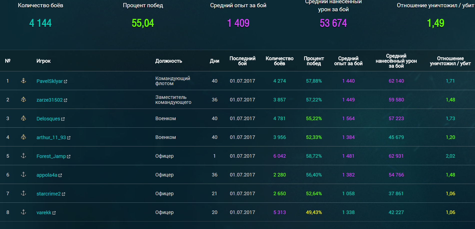Click the commander rank icon beside PavelSklyar
Viewport: 475px width, 229px height.
(24, 81)
